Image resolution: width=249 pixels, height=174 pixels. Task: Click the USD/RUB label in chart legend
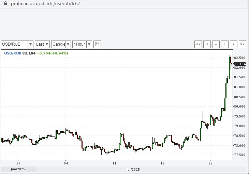pos(13,53)
